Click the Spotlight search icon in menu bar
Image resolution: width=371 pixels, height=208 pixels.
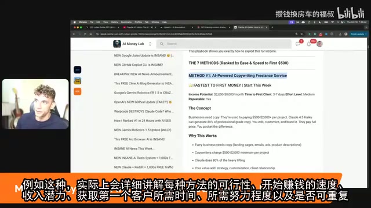tap(337, 22)
